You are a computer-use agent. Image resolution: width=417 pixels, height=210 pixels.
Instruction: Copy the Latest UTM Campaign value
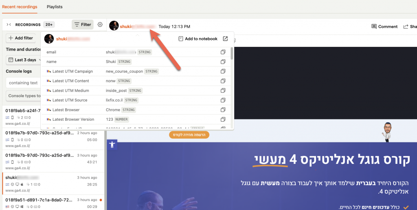223,71
